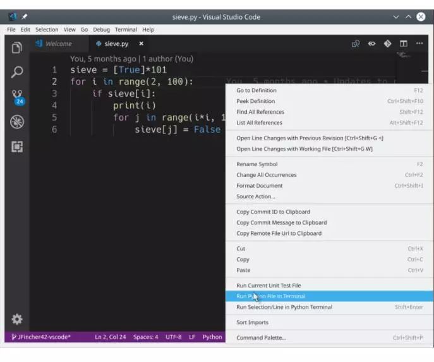Open the Help menu
The width and height of the screenshot is (434, 362).
[148, 30]
